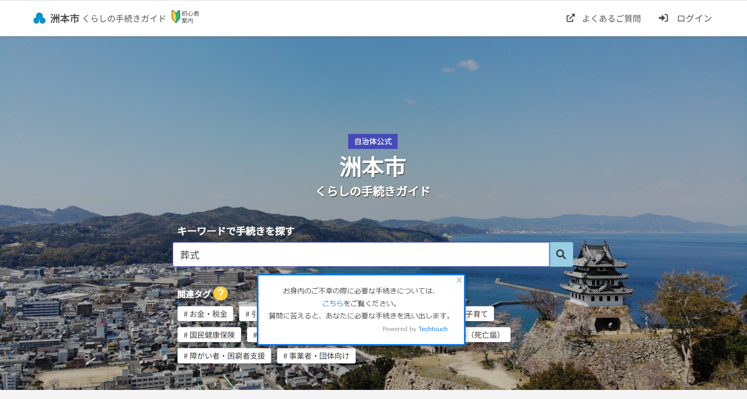Open the こちら link in the popup
Viewport: 747px width, 399px height.
[333, 303]
